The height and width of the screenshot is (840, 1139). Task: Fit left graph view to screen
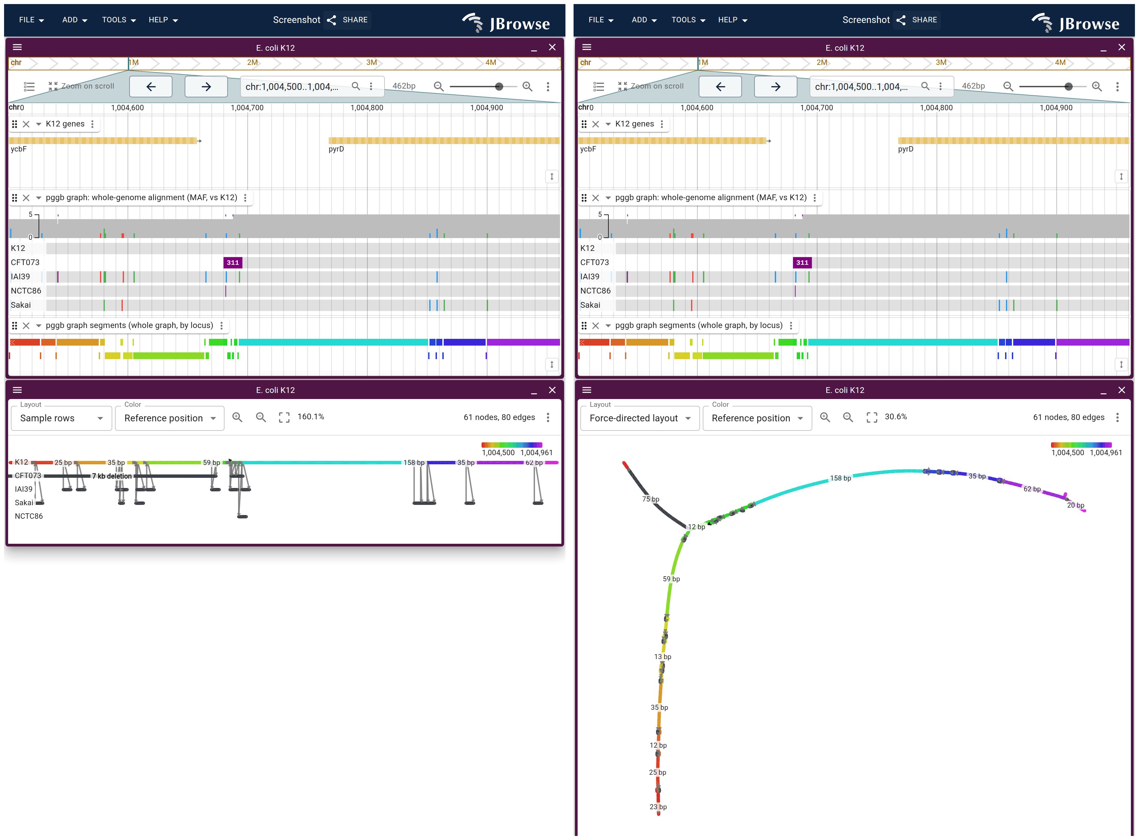[284, 417]
